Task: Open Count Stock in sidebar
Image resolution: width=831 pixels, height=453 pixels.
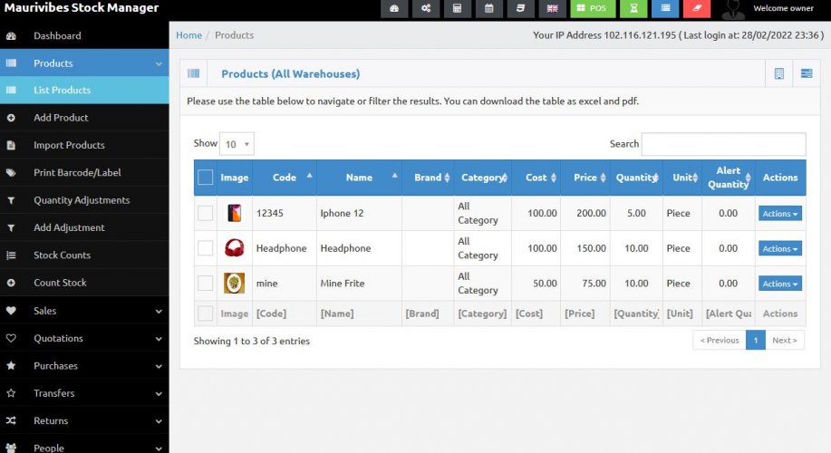Action: click(84, 283)
